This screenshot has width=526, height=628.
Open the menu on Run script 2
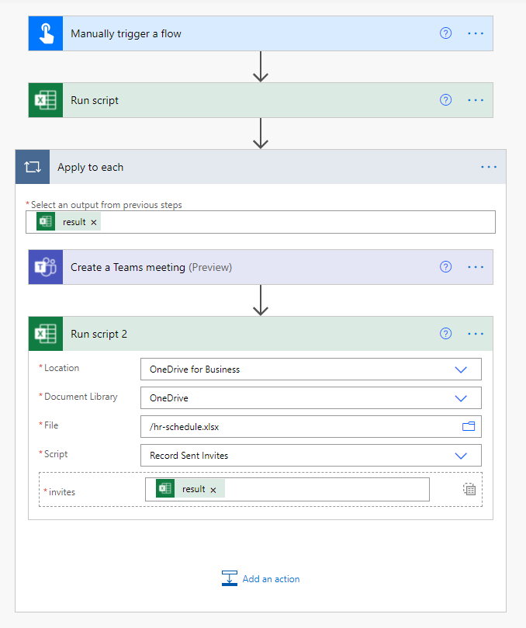pos(475,333)
